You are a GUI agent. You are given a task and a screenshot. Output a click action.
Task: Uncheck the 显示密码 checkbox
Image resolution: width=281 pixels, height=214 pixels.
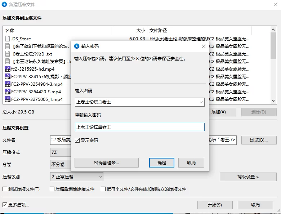[x=77, y=141]
